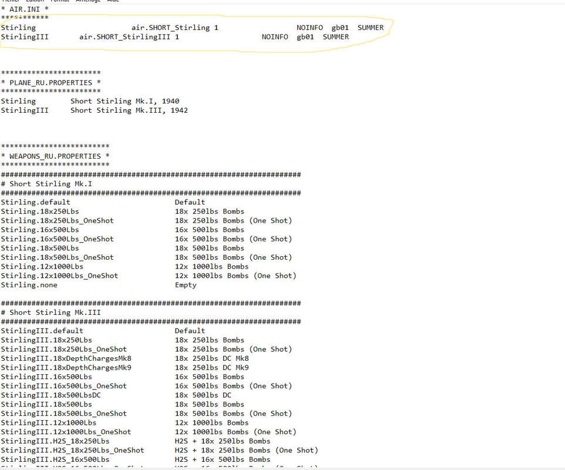Screen dimensions: 565x470
Task: Click "StirlingIII.16x500Lbs_OneShot" key
Action: [x=64, y=386]
